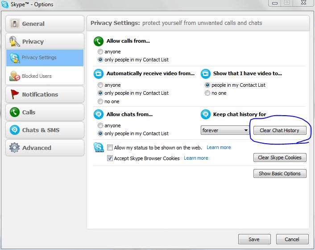Click the Show Basic Options button
The width and height of the screenshot is (315, 250).
280,173
